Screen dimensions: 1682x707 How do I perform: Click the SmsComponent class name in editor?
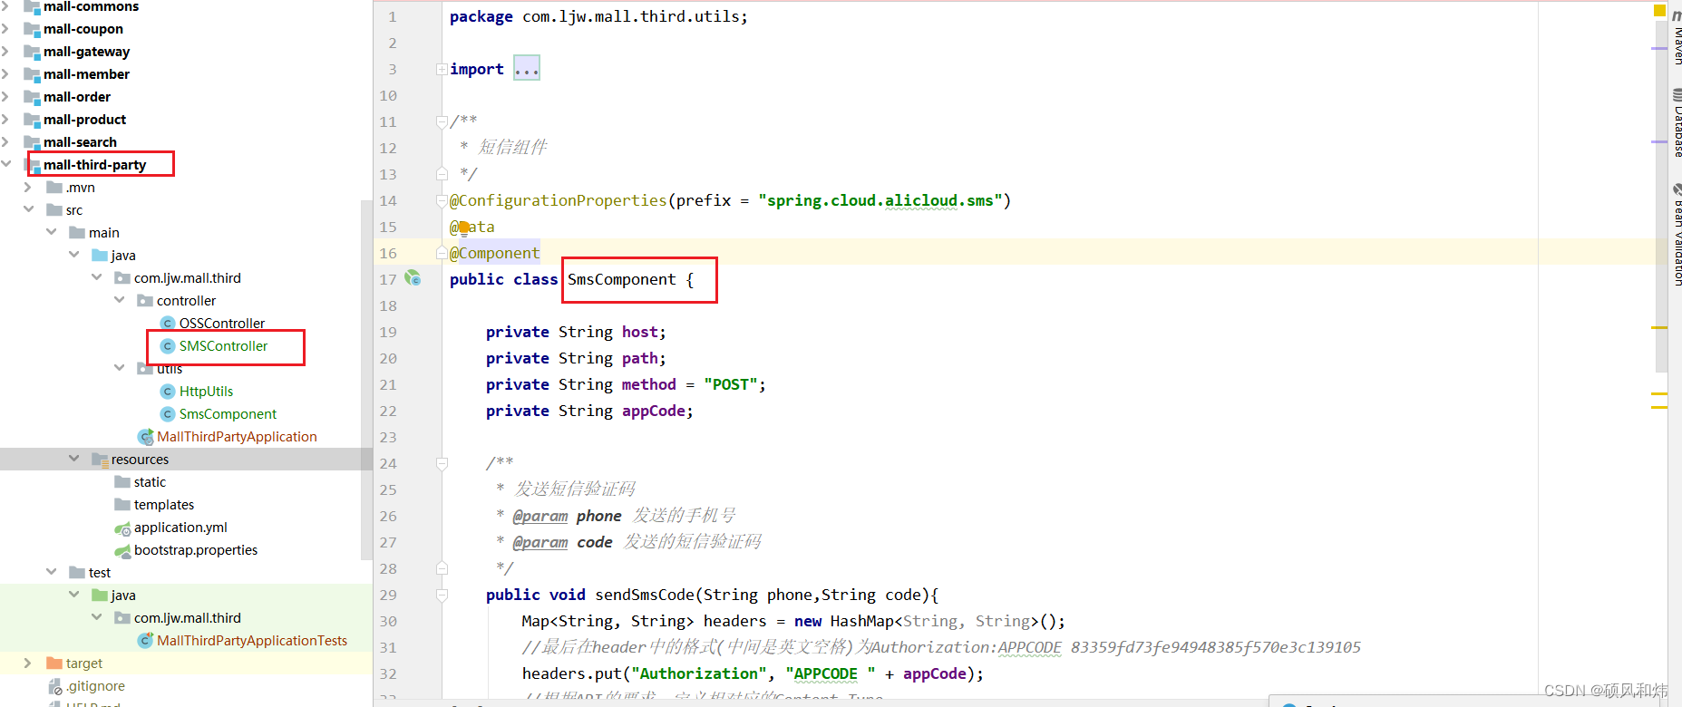click(621, 279)
